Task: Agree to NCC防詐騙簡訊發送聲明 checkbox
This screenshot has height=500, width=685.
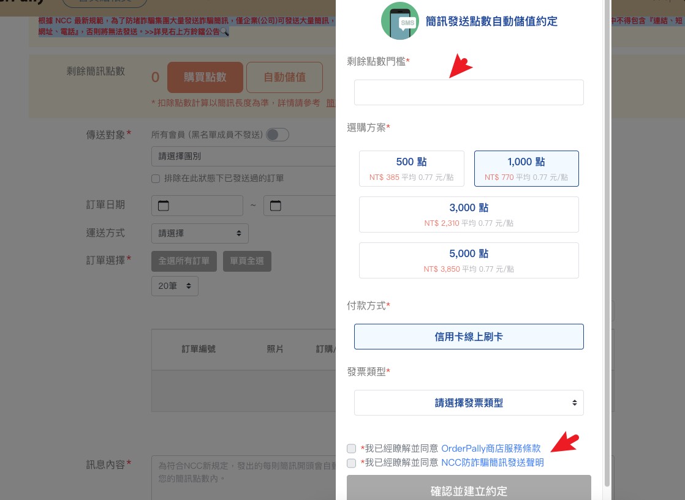Action: [x=351, y=463]
